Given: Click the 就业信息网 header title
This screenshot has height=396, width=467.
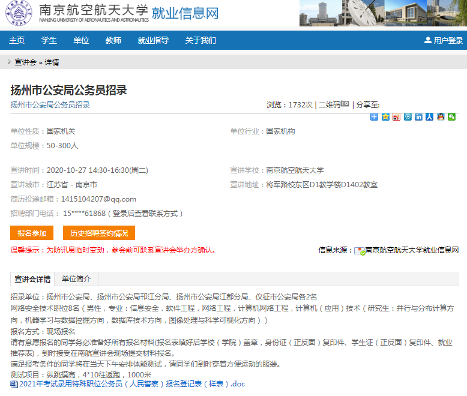Looking at the screenshot, I should 185,13.
